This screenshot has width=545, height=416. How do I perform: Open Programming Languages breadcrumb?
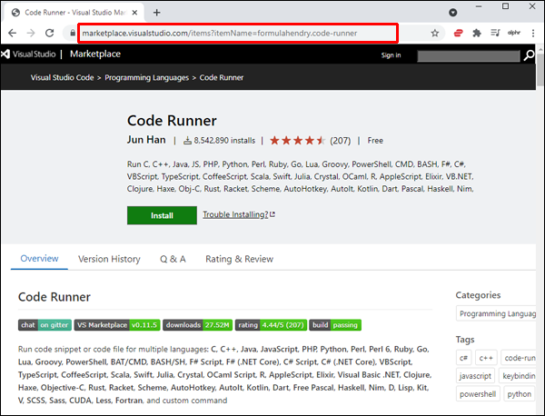tap(146, 77)
